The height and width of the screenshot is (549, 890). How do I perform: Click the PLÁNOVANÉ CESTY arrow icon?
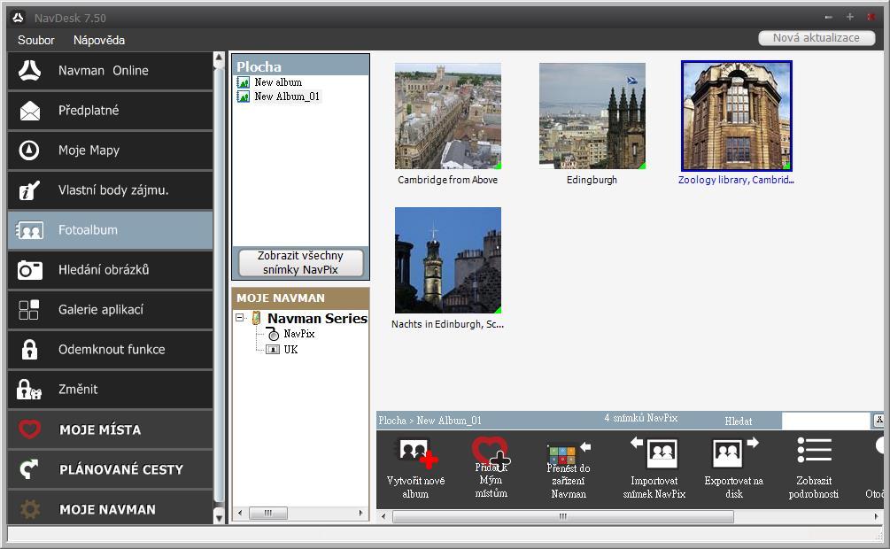[29, 469]
